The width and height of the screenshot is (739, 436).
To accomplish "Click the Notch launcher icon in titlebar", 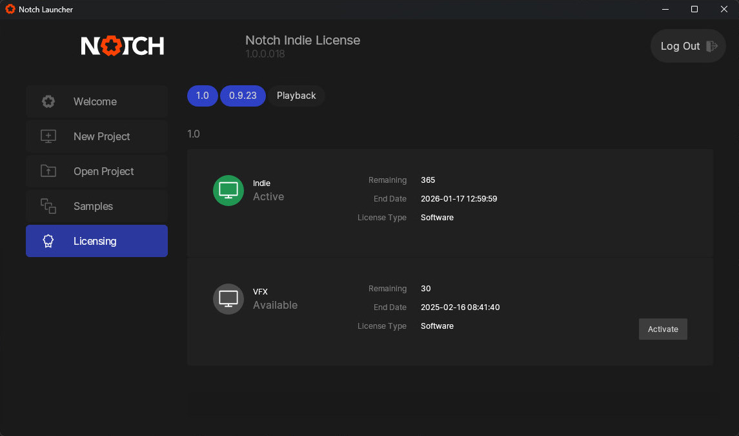I will (9, 9).
